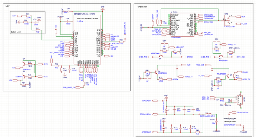The width and height of the screenshot is (256, 137).
Task: Click the 'No longer used' note text
Action: point(230,121)
